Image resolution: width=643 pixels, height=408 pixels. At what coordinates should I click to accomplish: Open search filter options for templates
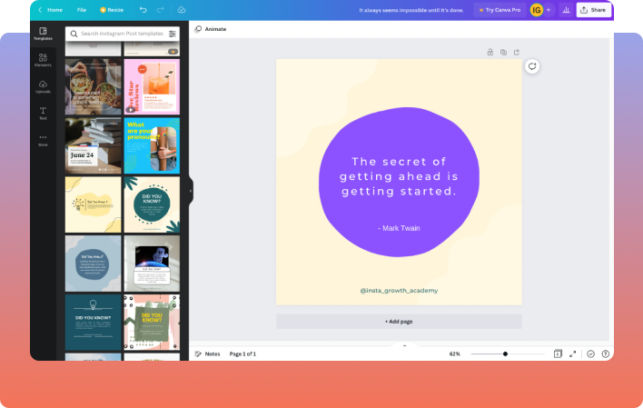(x=173, y=34)
